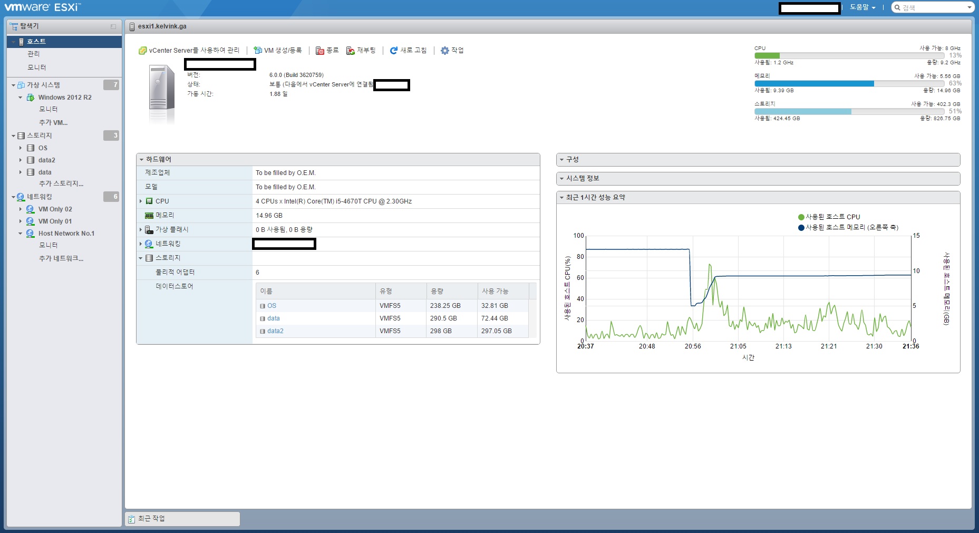Toggle the host CPU legend entry

pos(829,217)
